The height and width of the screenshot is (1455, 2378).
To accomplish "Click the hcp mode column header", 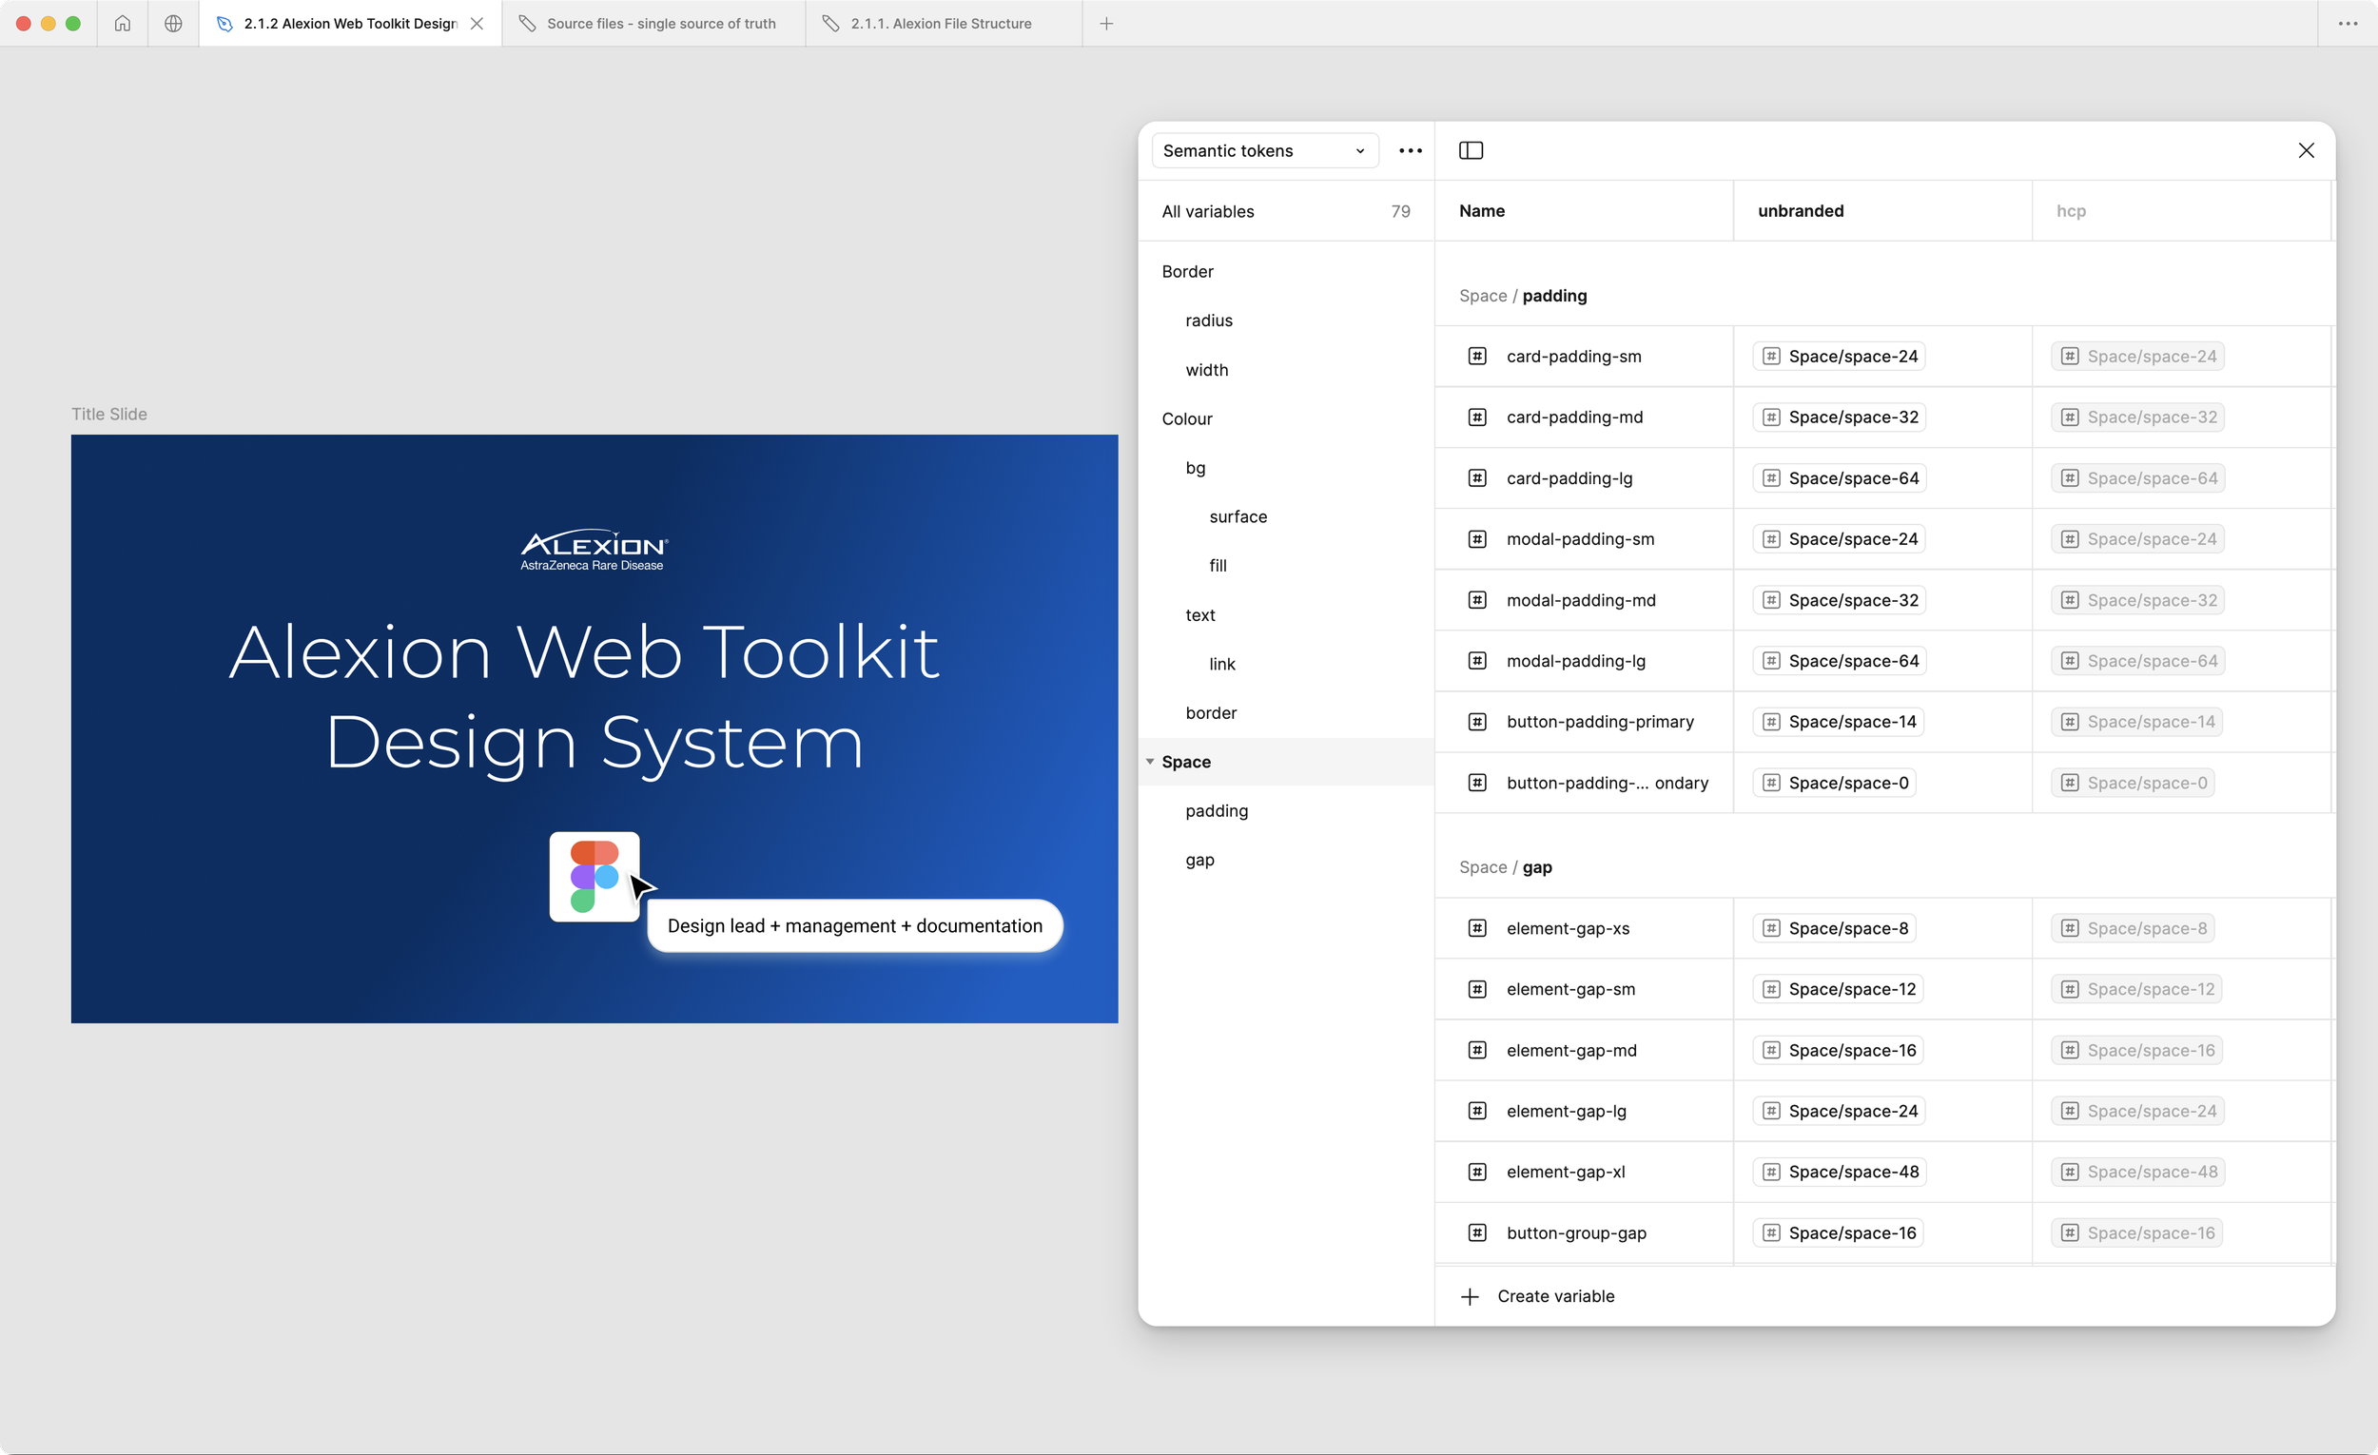I will coord(2070,211).
